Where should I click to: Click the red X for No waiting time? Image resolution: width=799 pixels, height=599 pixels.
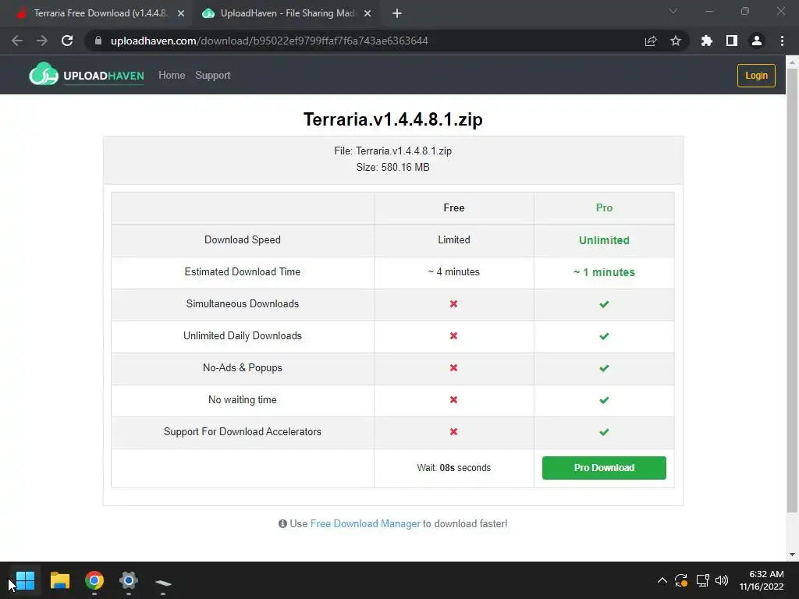coord(453,400)
